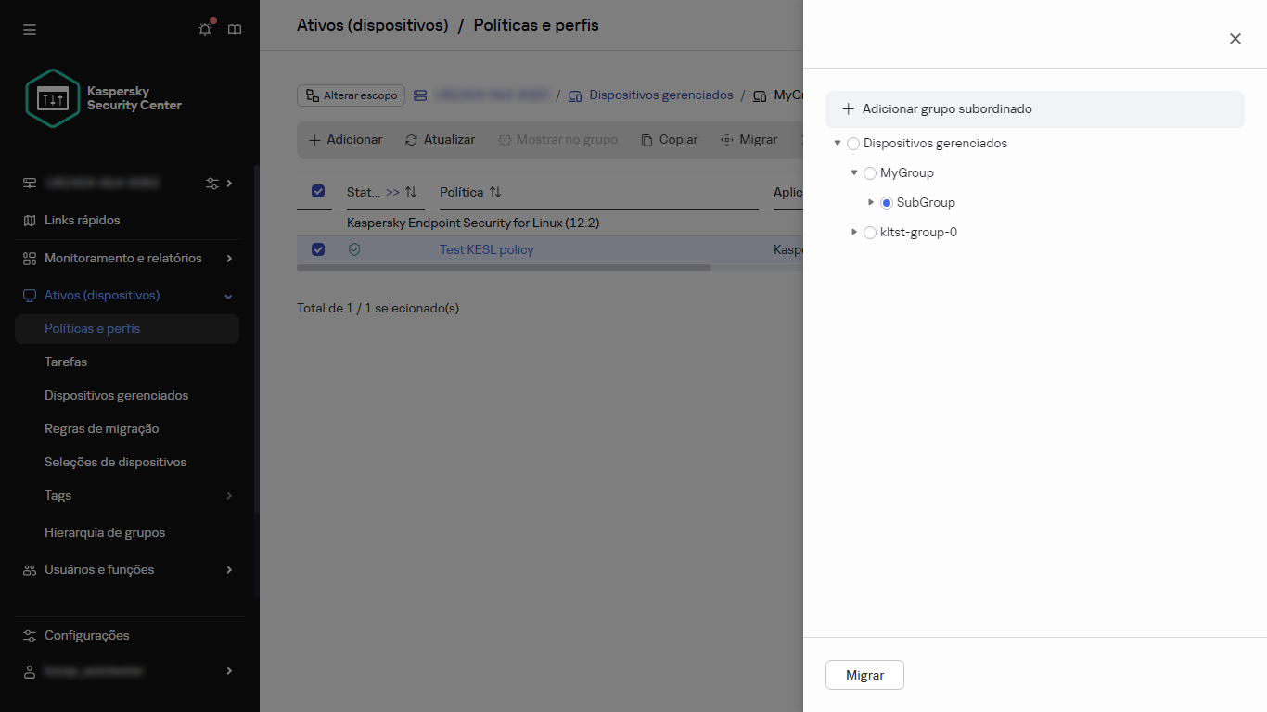Collapse the Dispositivos gerenciados tree node

838,143
